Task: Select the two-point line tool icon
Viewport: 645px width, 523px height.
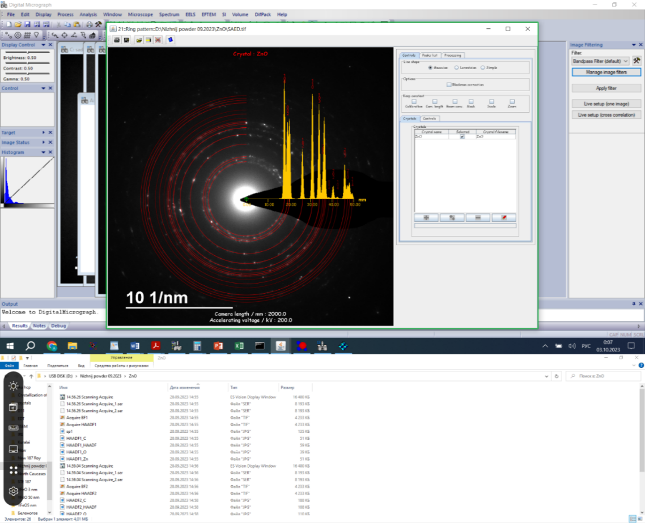Action: pos(9,35)
